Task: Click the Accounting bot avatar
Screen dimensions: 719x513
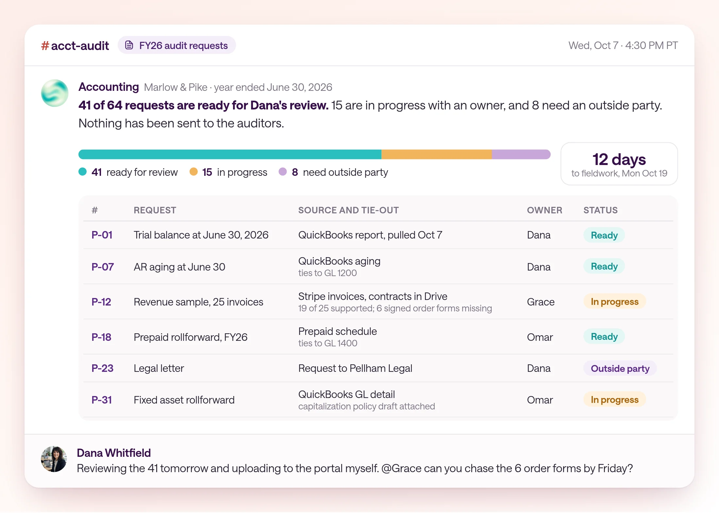Action: tap(55, 93)
